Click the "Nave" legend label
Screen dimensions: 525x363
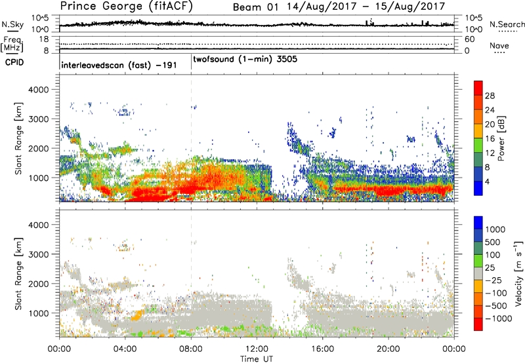(499, 46)
